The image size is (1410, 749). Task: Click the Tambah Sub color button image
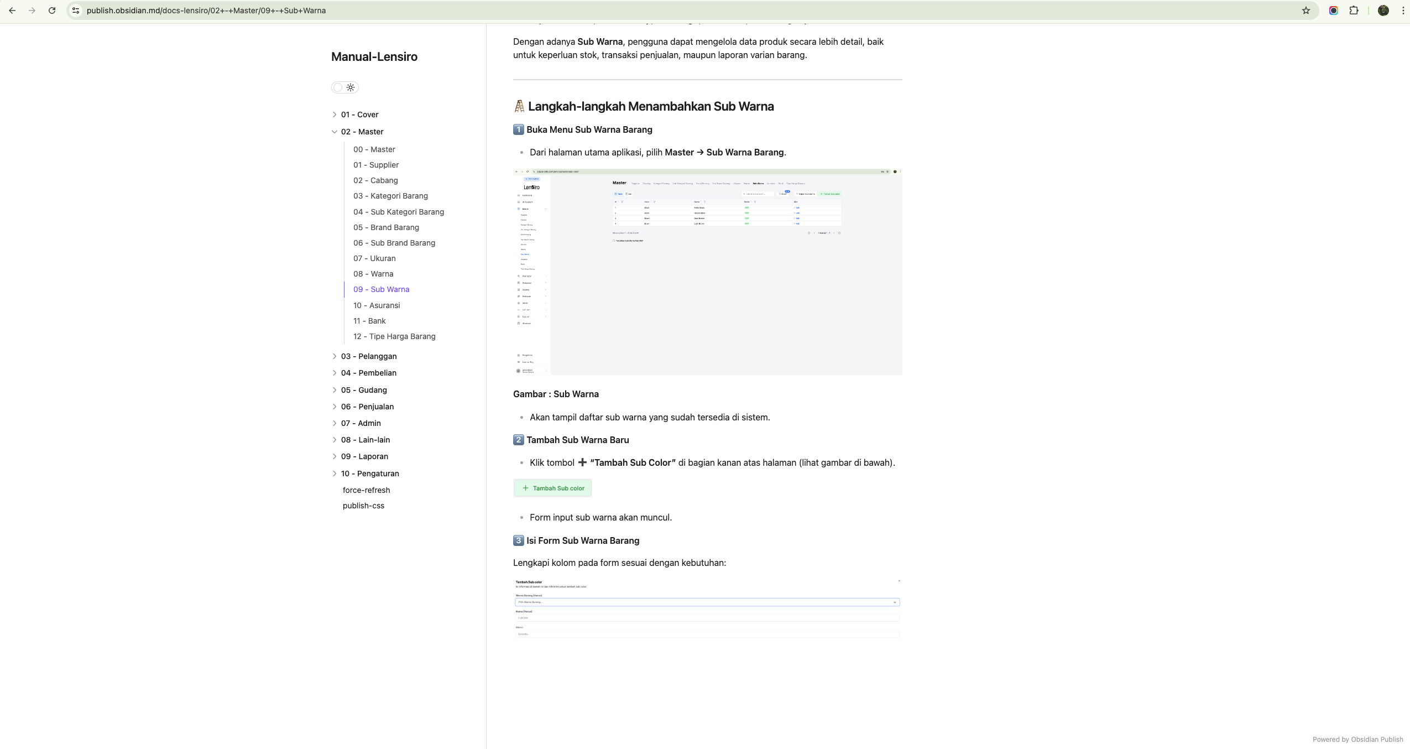click(x=552, y=488)
